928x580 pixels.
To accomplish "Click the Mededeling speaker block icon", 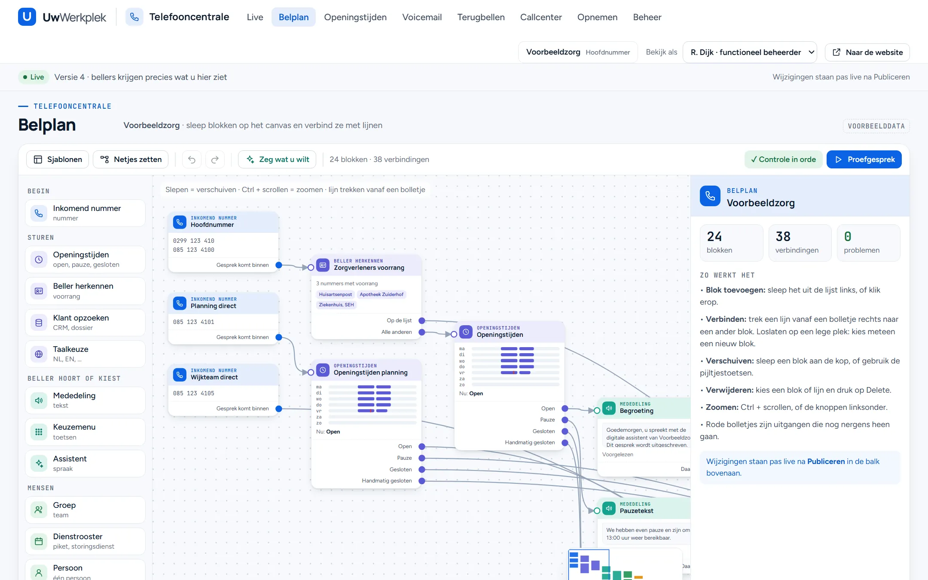I will click(x=39, y=400).
